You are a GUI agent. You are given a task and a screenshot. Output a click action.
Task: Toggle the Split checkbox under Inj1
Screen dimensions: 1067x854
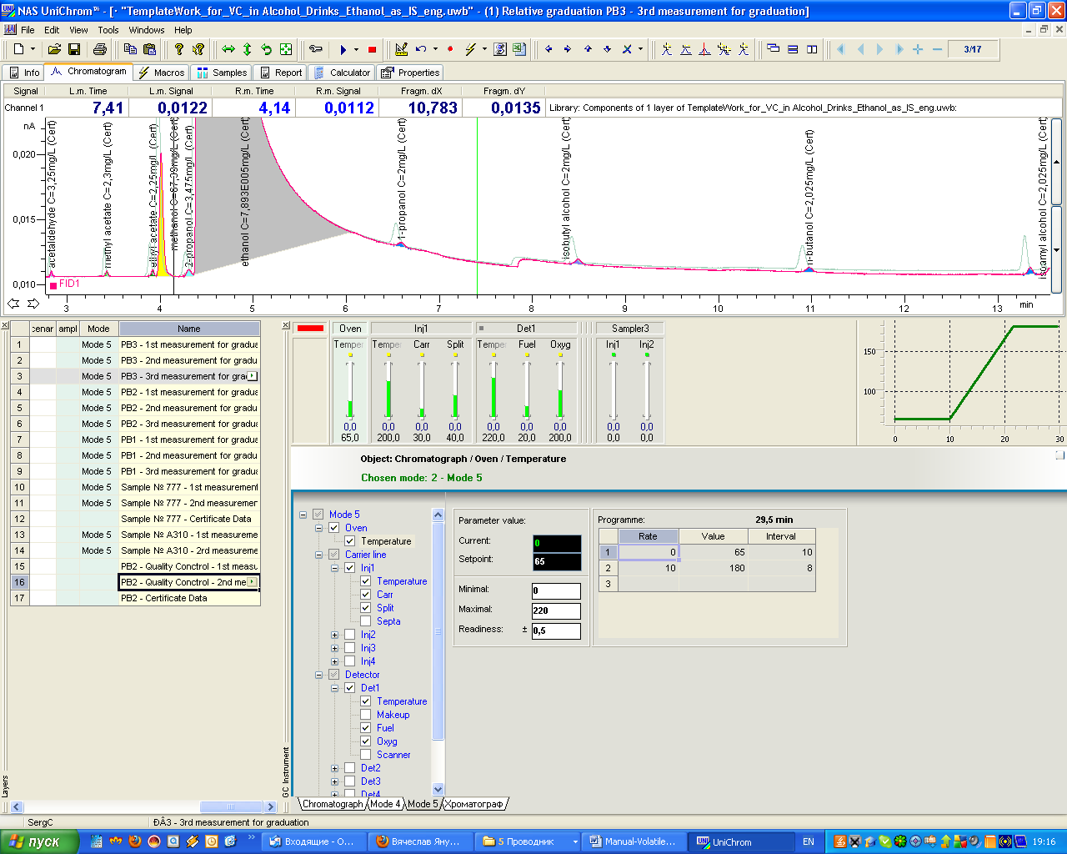point(366,608)
